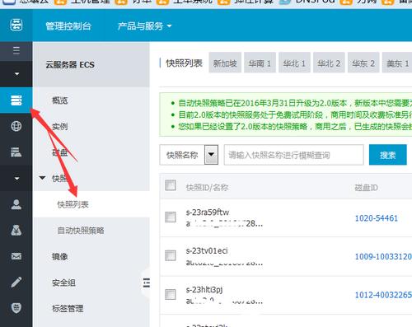The image size is (412, 327).
Task: Open the database storage sidebar icon
Action: tap(16, 152)
